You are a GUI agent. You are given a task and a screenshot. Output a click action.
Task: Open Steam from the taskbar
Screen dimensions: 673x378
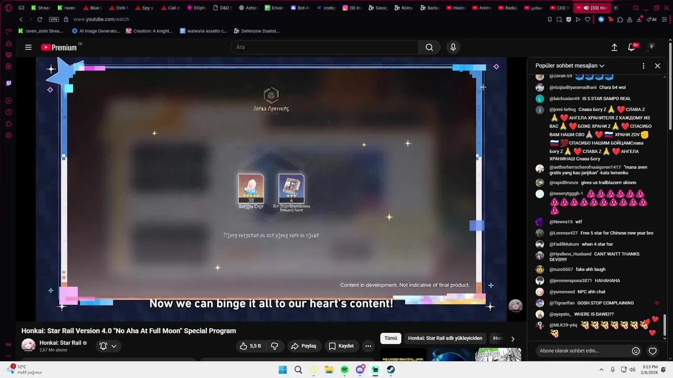tap(391, 370)
